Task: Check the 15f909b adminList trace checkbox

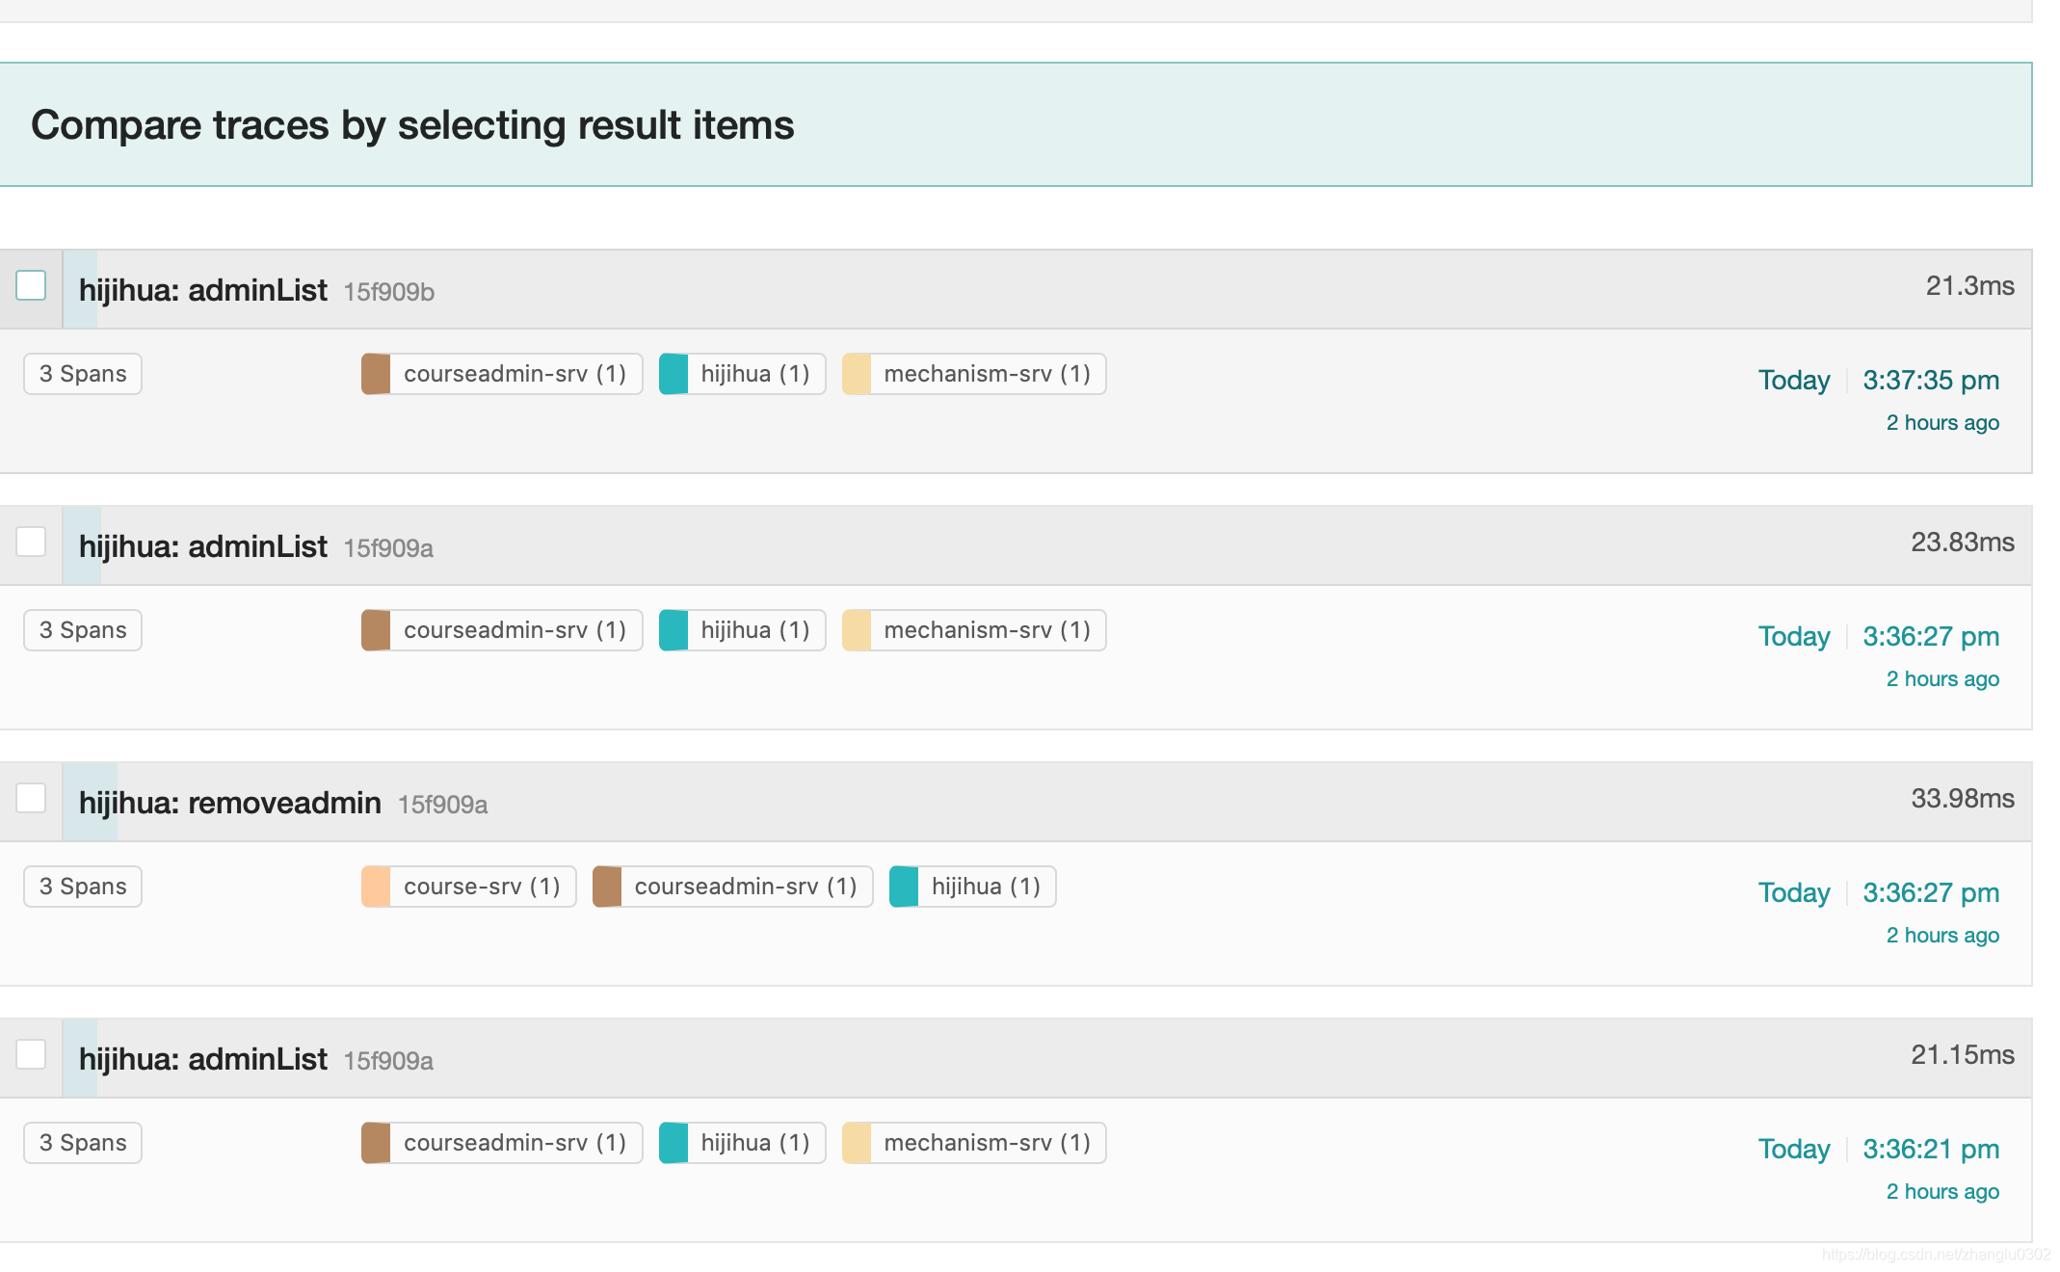Action: tap(31, 286)
